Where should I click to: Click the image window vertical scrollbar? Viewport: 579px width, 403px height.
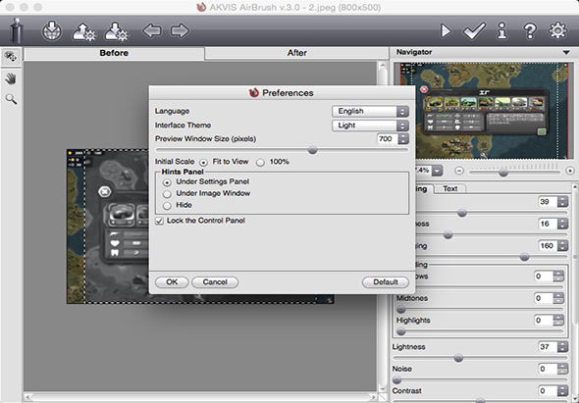(x=383, y=227)
